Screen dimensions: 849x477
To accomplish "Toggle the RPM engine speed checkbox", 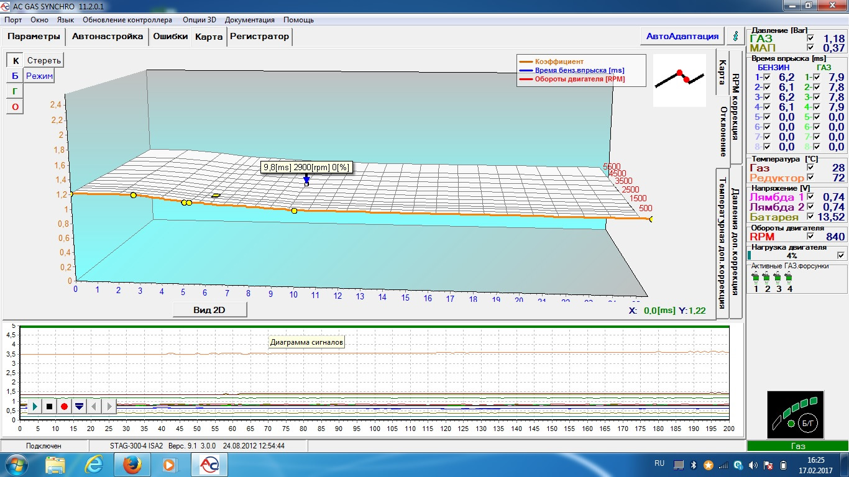I will point(810,237).
